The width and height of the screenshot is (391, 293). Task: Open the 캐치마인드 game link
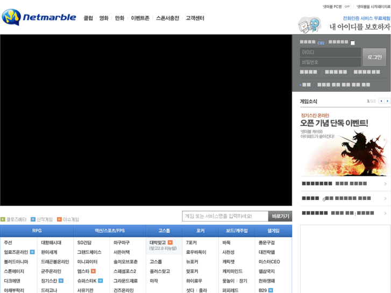[232, 271]
